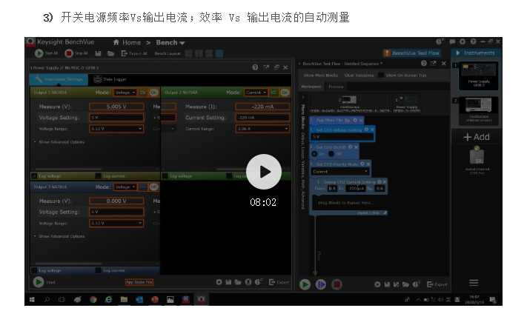Image resolution: width=527 pixels, height=328 pixels.
Task: Click the Output 1 Voltage Setting field
Action: (x=116, y=118)
